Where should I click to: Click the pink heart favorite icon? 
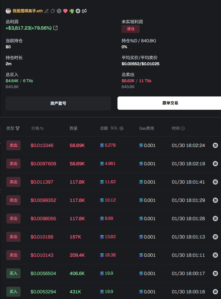click(x=65, y=11)
